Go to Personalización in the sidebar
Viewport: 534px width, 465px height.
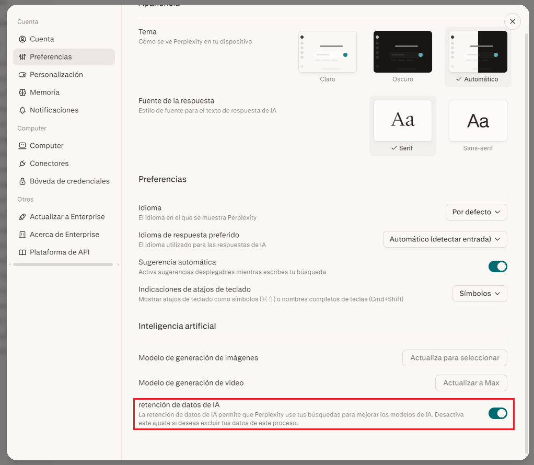pos(64,75)
